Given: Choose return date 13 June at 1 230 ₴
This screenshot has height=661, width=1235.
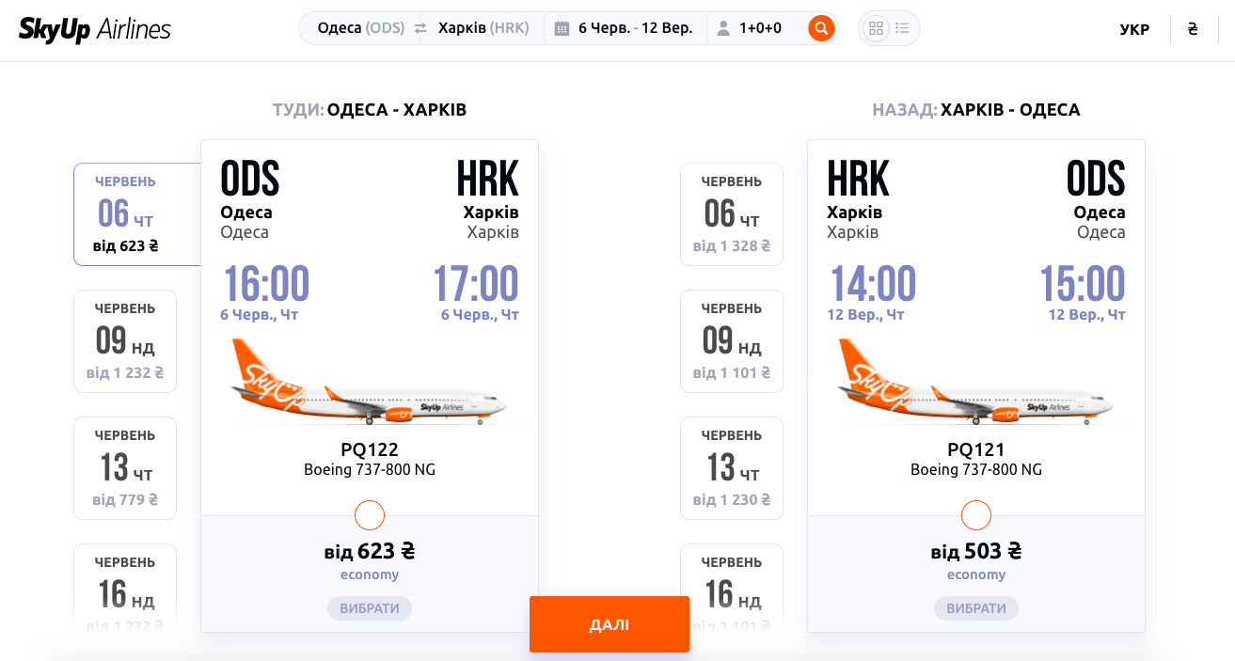Looking at the screenshot, I should [732, 468].
